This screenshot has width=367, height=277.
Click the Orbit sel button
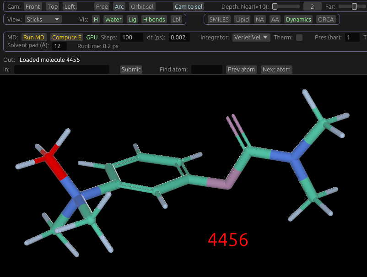(x=142, y=7)
